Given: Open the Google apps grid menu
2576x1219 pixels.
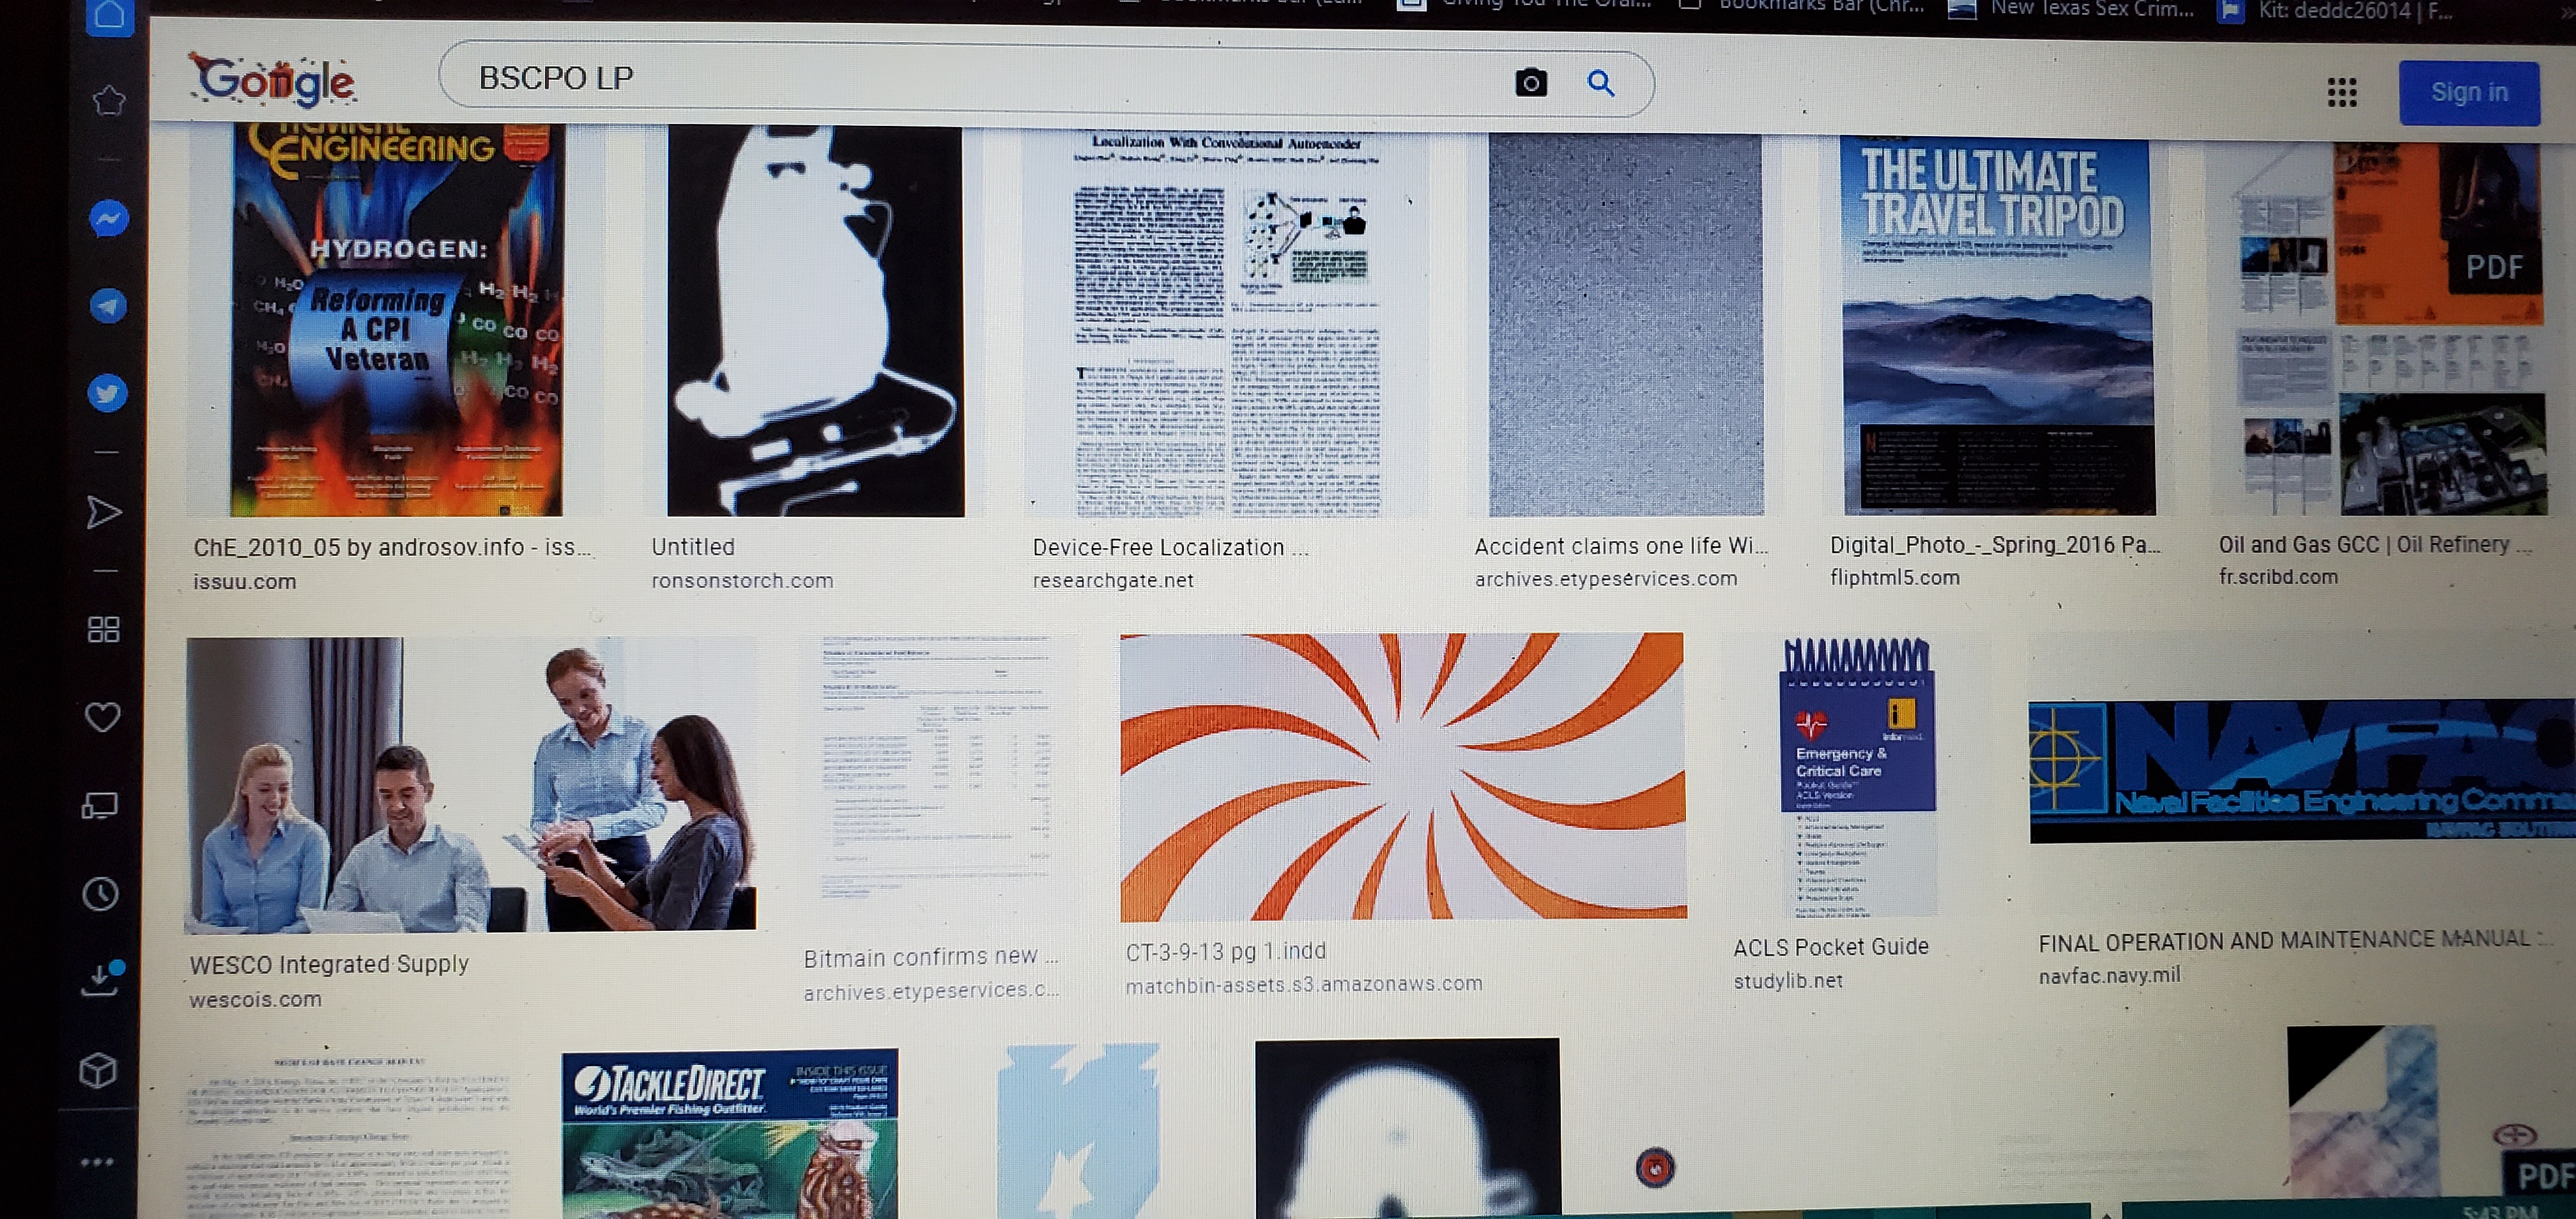Looking at the screenshot, I should 2341,93.
